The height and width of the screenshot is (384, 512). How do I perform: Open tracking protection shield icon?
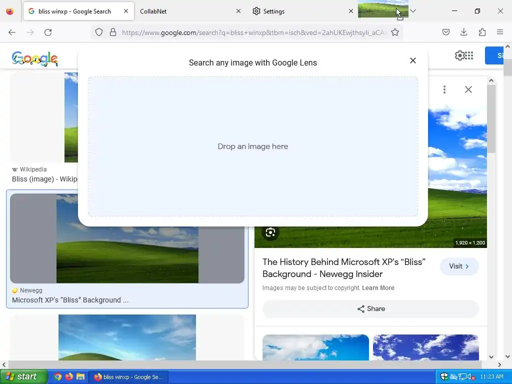click(99, 32)
